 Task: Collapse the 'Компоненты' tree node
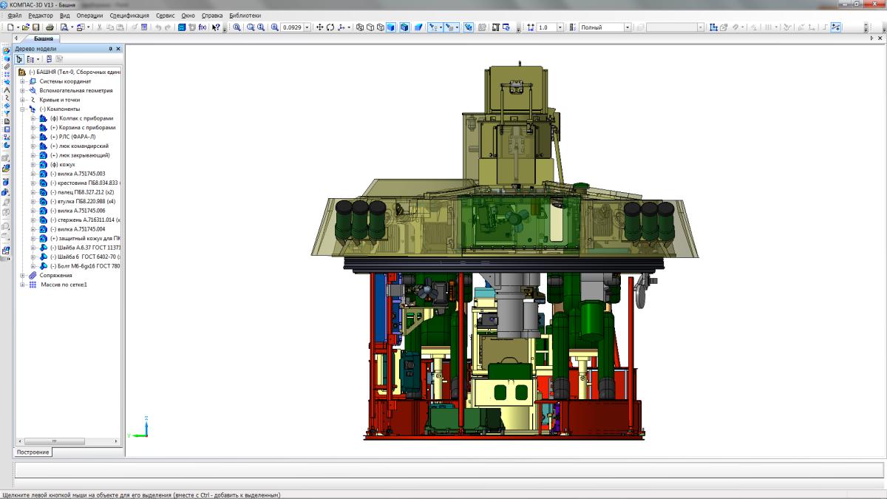pos(23,109)
